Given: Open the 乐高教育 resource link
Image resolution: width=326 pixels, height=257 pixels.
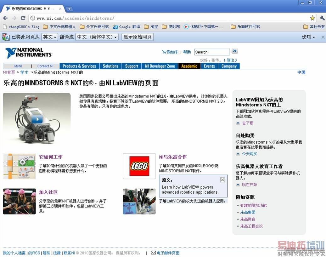Looking at the screenshot, I should [x=248, y=219].
